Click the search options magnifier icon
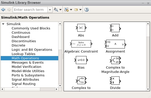The image size is (151, 98). coord(56,10)
